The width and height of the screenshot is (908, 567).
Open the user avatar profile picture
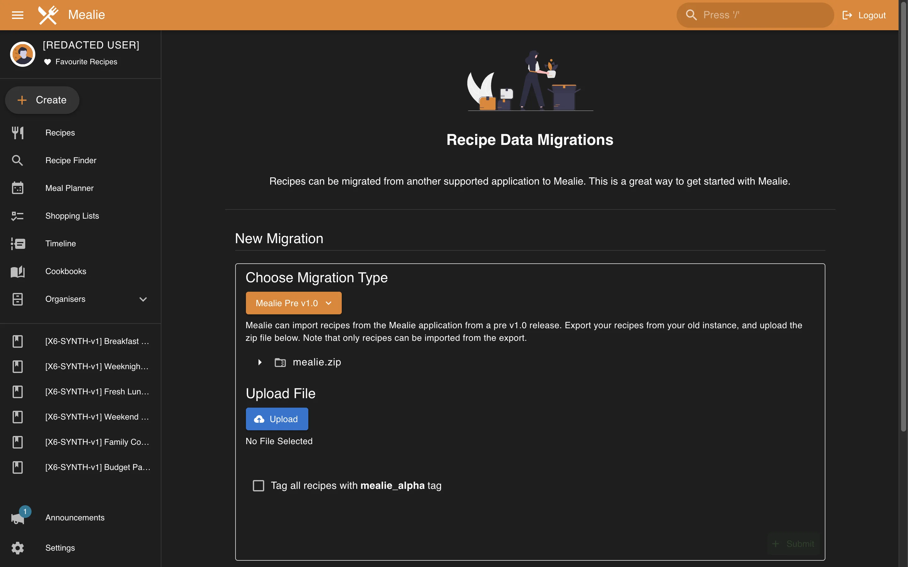[22, 54]
